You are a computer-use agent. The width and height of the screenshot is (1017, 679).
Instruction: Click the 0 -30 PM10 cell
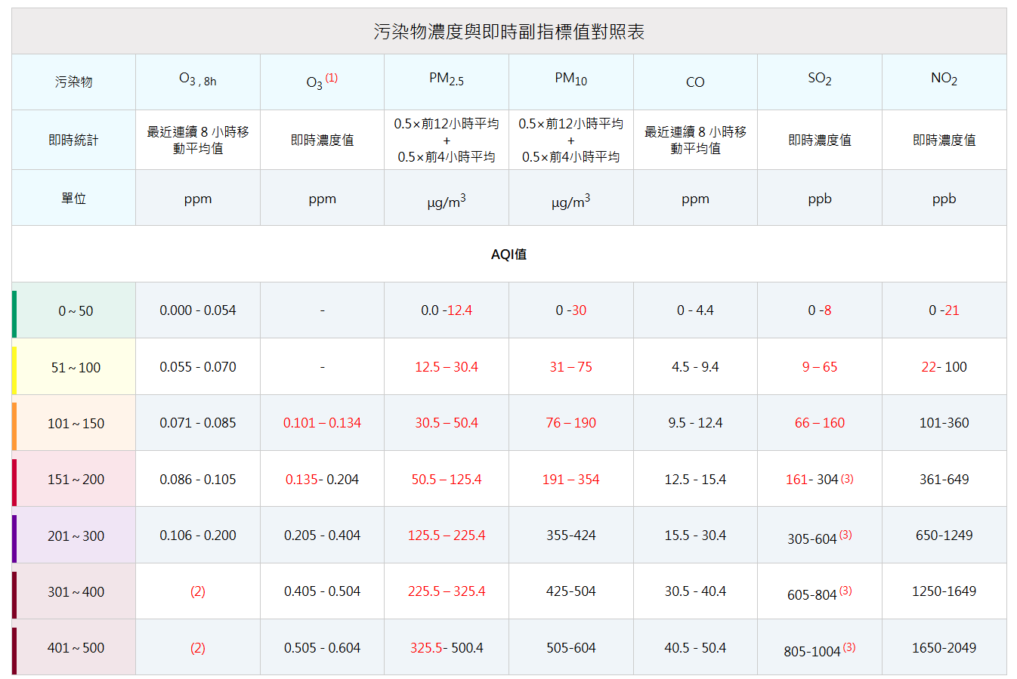pos(570,310)
